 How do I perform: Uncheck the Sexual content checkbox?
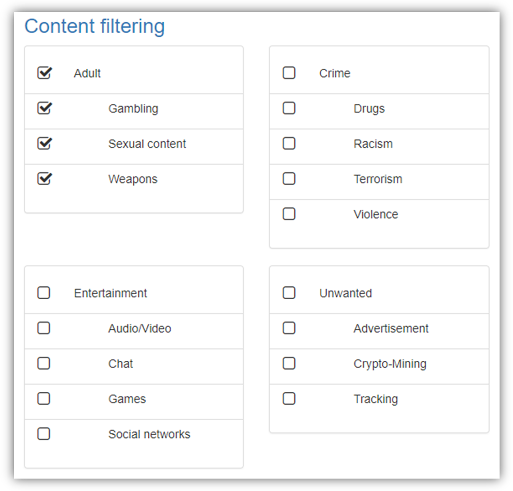pyautogui.click(x=44, y=144)
